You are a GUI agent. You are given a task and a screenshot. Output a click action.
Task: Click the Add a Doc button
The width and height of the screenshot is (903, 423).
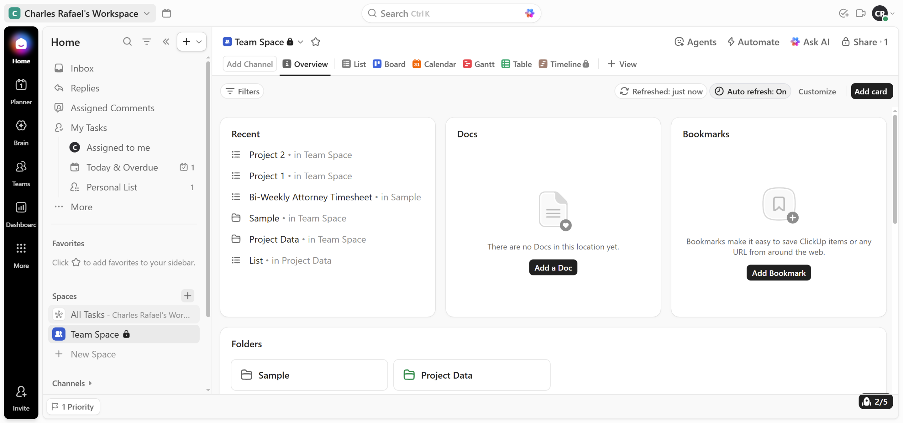point(553,268)
